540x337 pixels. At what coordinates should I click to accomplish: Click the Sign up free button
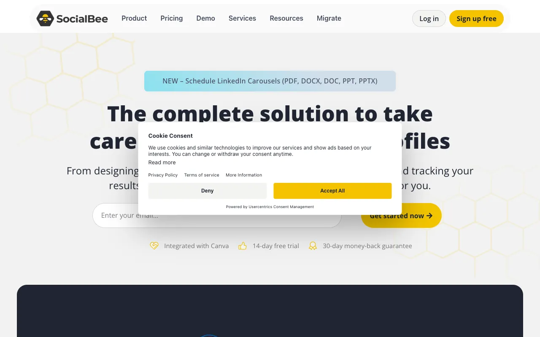(x=476, y=19)
